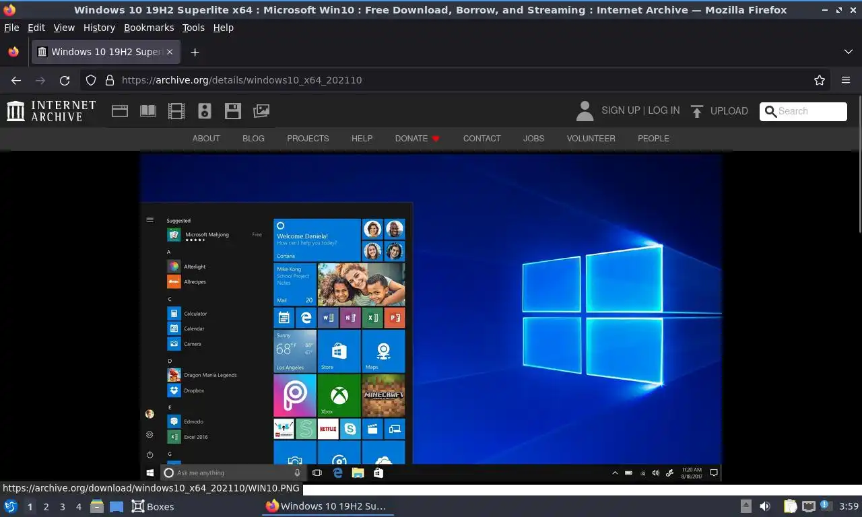Click the upload arrow icon
862x517 pixels.
click(x=697, y=111)
